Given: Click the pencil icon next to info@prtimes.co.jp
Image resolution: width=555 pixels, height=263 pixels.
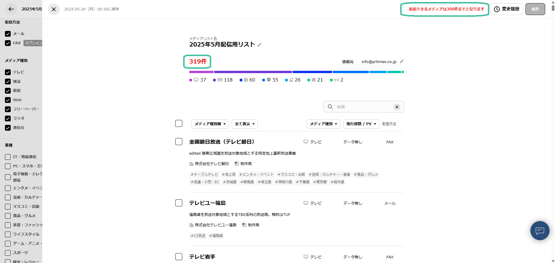Looking at the screenshot, I should point(402,61).
